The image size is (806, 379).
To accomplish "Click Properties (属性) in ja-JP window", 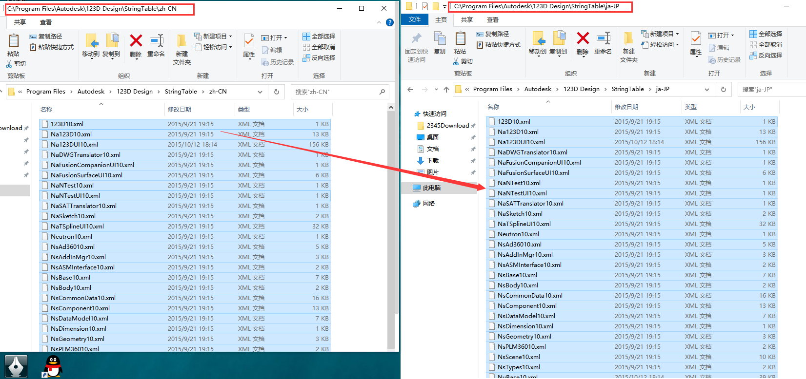I will point(696,43).
